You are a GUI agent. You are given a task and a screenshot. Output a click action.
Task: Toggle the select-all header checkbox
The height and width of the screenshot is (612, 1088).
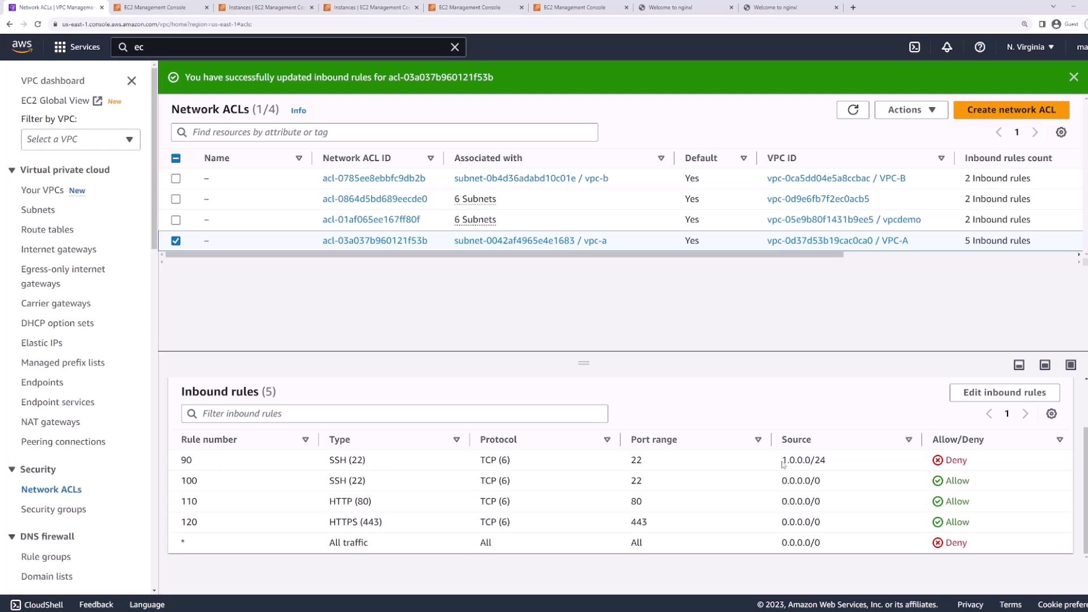tap(176, 158)
